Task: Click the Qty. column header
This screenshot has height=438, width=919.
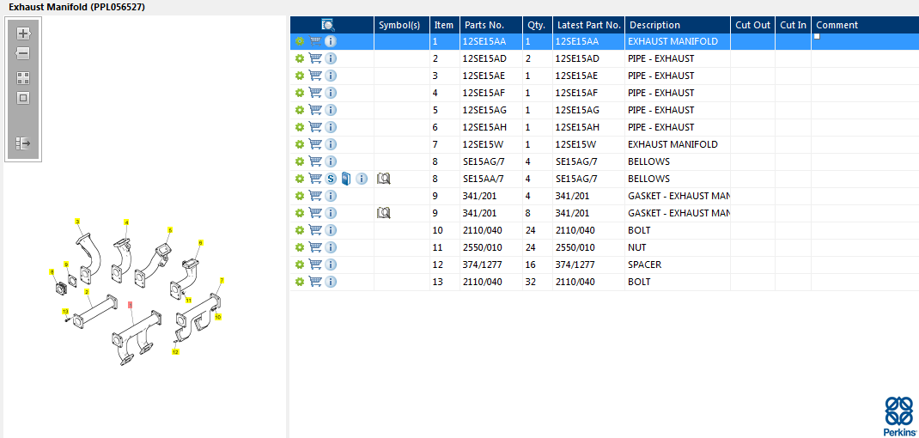Action: point(537,25)
